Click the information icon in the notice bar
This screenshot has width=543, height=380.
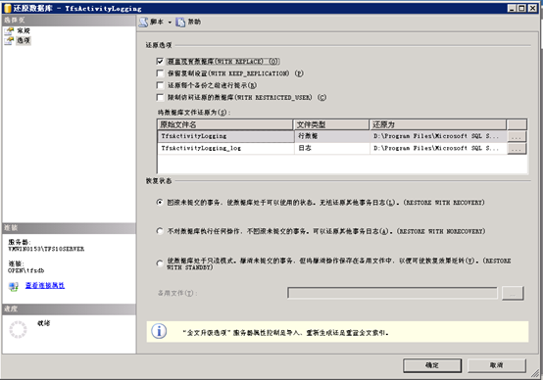[x=159, y=331]
